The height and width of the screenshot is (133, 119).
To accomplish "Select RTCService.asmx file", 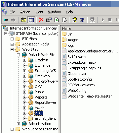I will [81, 85].
